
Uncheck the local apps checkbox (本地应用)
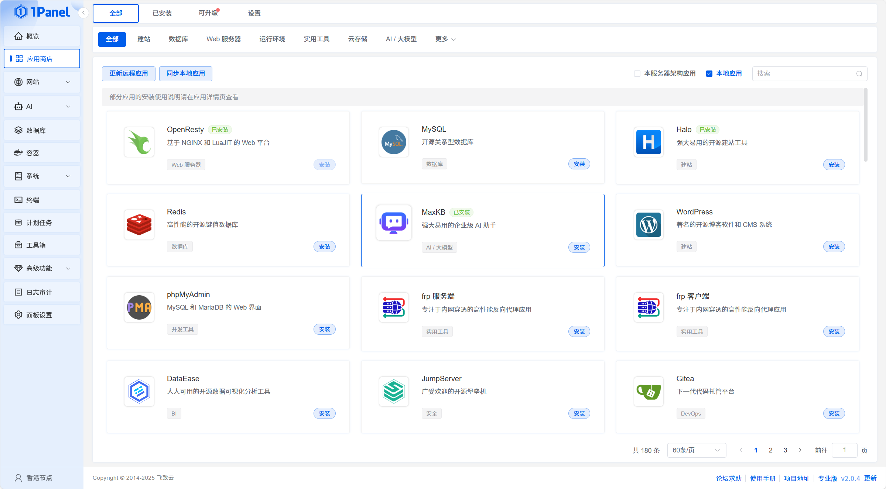point(709,73)
